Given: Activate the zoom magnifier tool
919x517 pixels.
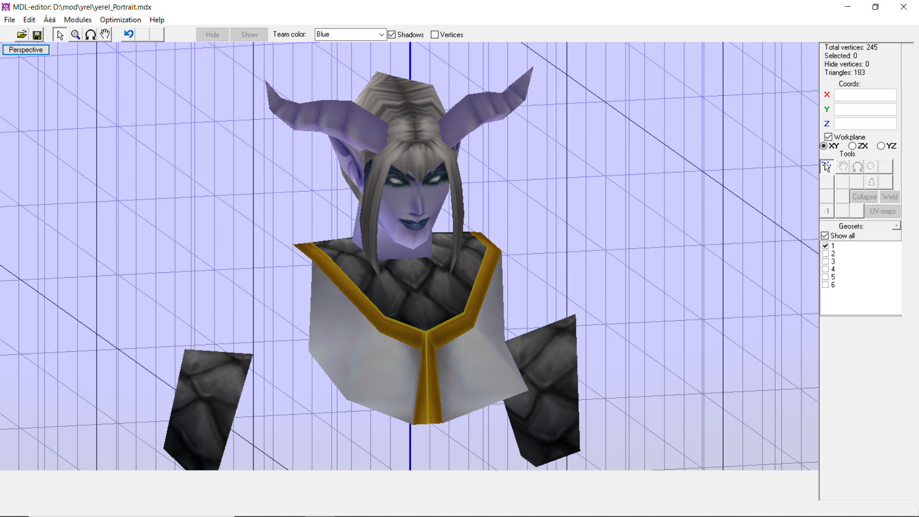Looking at the screenshot, I should (x=75, y=34).
